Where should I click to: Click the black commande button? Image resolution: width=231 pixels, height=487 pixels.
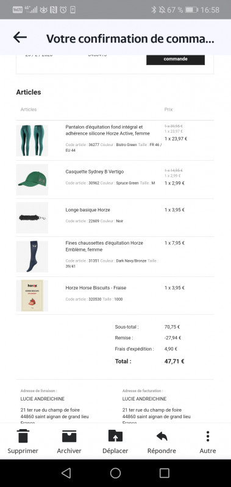click(176, 59)
